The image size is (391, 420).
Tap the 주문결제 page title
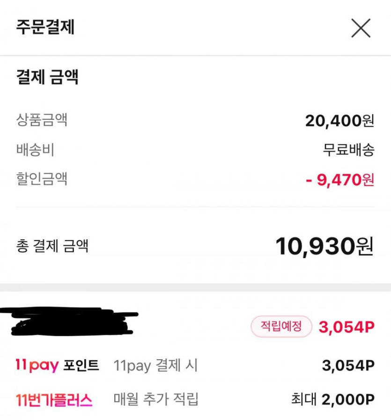point(45,27)
